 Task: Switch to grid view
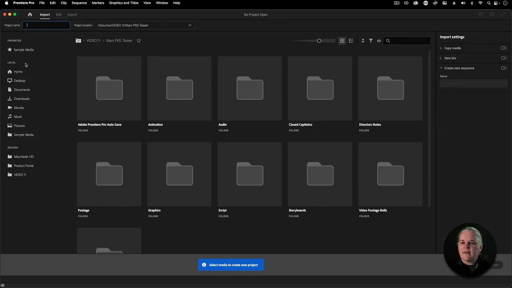pos(342,40)
